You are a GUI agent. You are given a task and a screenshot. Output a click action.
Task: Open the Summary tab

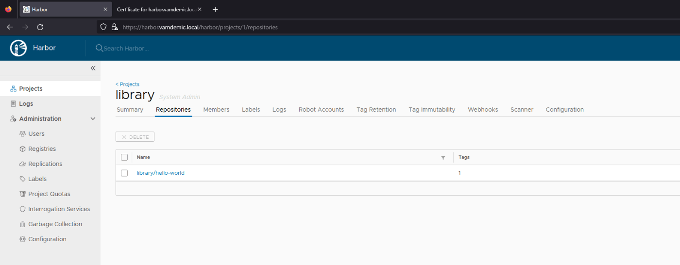130,110
